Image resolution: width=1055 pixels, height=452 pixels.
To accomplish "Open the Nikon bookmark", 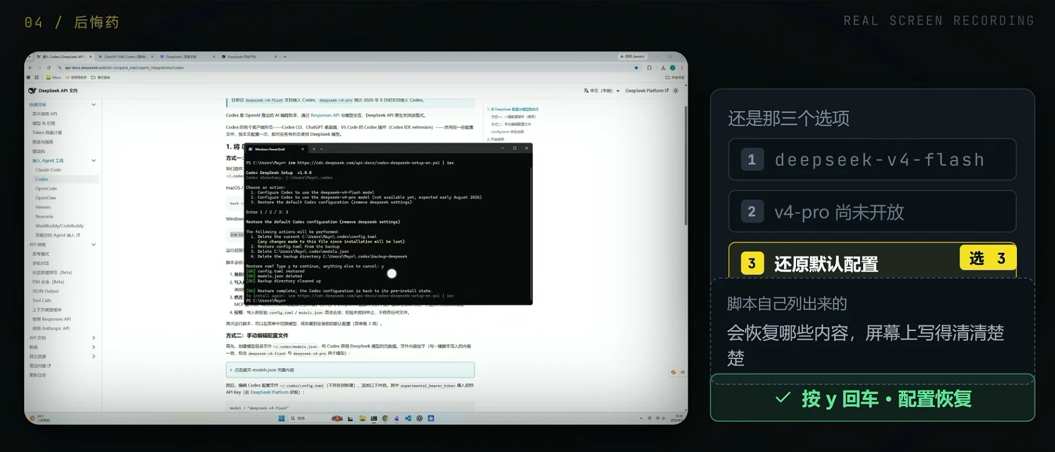I will (x=54, y=77).
